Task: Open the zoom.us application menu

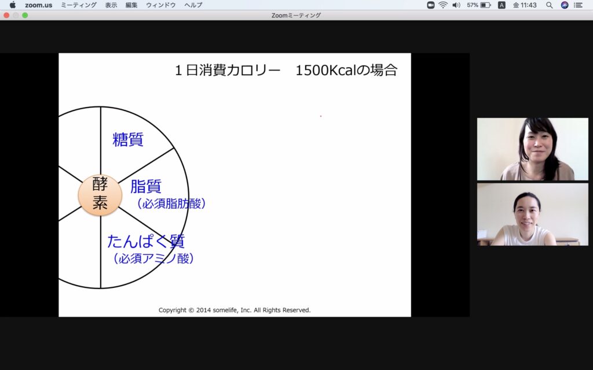Action: [39, 5]
